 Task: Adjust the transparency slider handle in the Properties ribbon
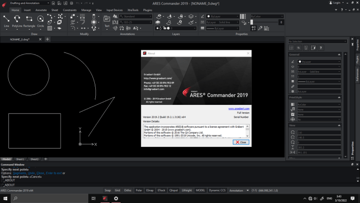[252, 22]
